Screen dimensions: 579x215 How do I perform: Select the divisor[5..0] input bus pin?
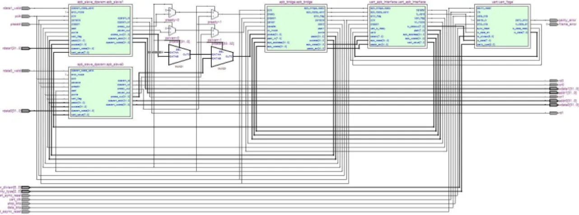[26, 187]
